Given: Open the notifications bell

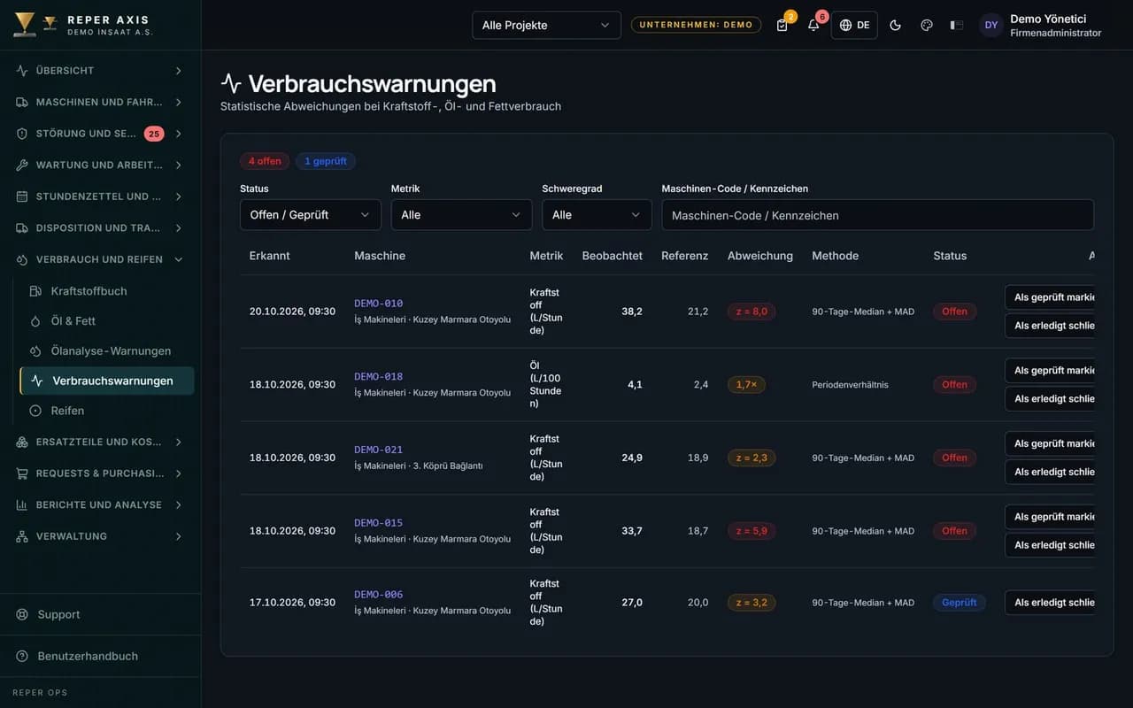Looking at the screenshot, I should click(x=813, y=25).
